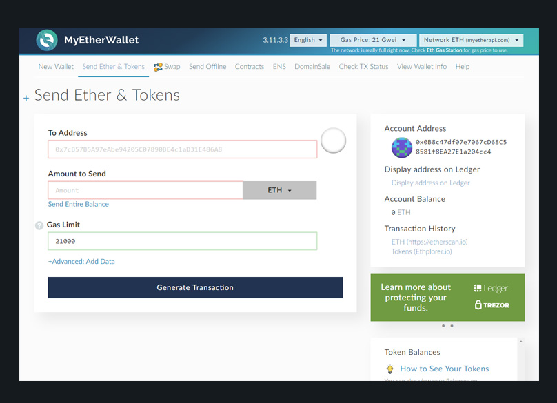Select the Send Ether & Tokens tab
This screenshot has width=557, height=403.
point(113,67)
